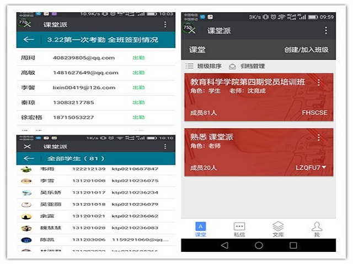Screen dimensions: 353x264
Task: Tap back arrow beside 全部学生（81）
Action: [29, 158]
